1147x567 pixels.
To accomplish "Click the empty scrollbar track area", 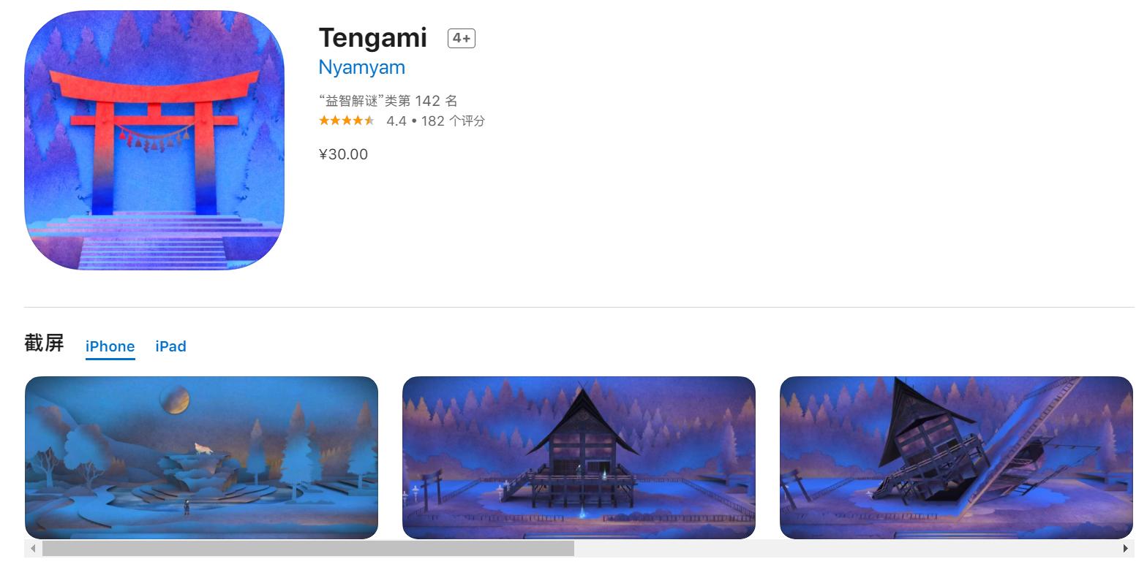I will [845, 548].
